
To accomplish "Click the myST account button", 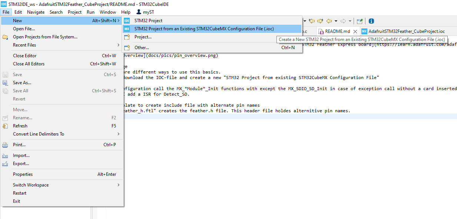I will pos(145,12).
